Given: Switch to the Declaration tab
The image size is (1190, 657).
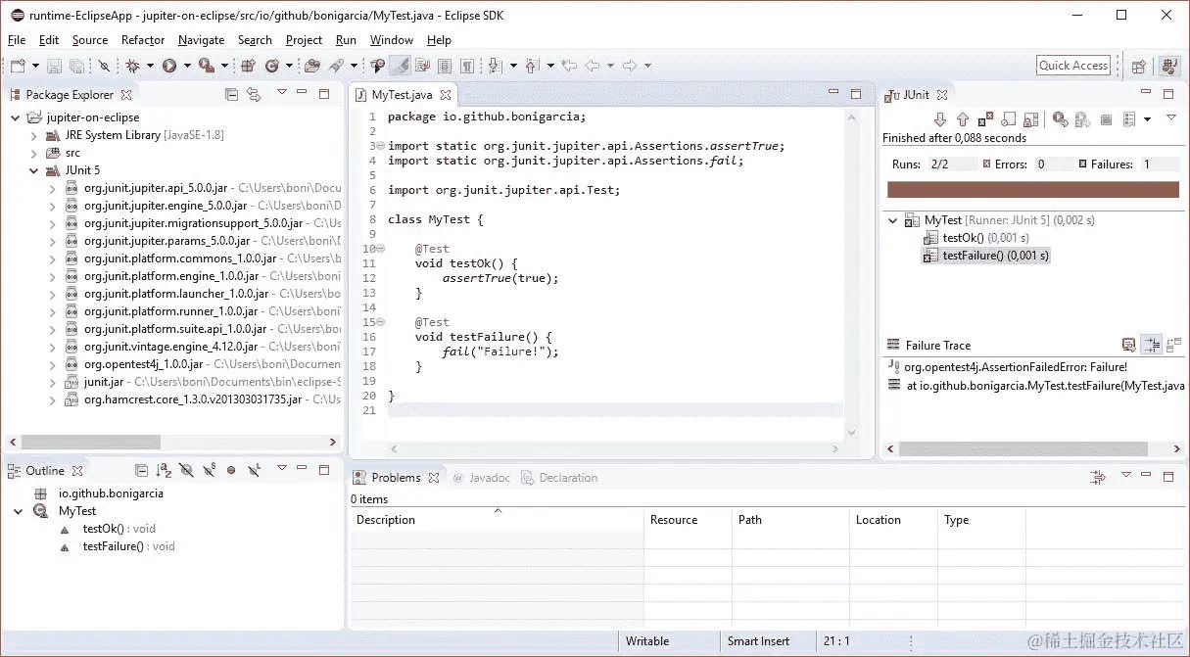Looking at the screenshot, I should coord(559,478).
